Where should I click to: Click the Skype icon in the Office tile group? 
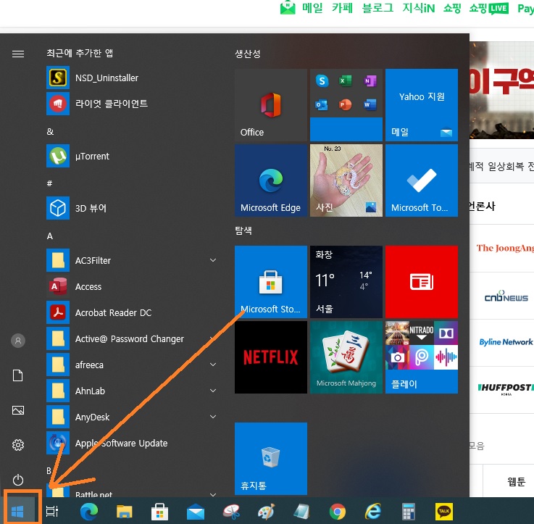click(x=322, y=81)
